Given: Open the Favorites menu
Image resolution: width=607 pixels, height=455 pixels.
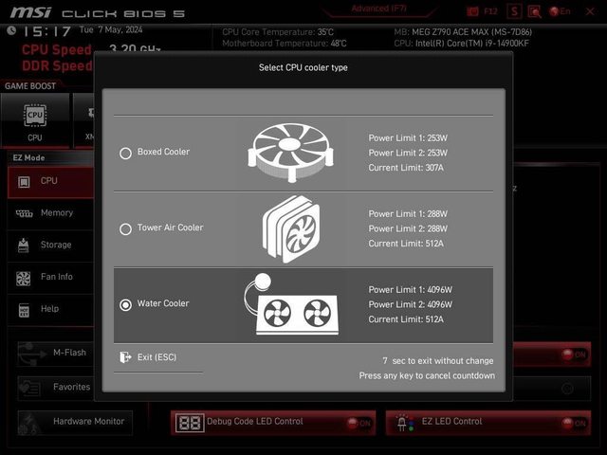Looking at the screenshot, I should coord(56,388).
